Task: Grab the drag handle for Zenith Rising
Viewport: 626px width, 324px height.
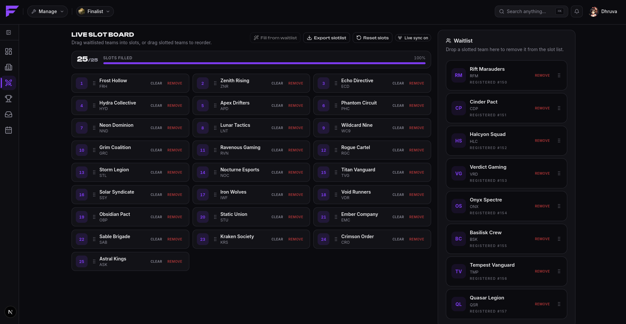Action: click(x=215, y=83)
